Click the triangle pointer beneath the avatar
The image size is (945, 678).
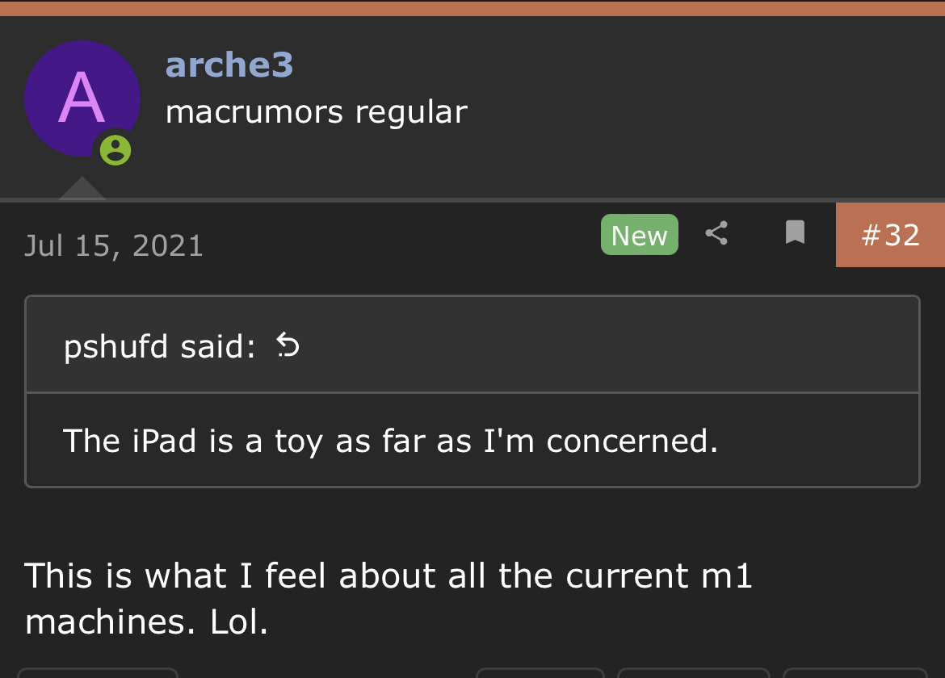82,187
